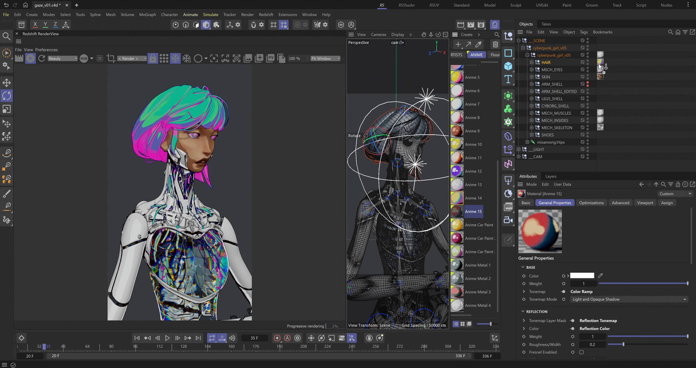Screen dimensions: 696x368
Task: Toggle SHOES object enable checkbox
Action: pyautogui.click(x=582, y=135)
